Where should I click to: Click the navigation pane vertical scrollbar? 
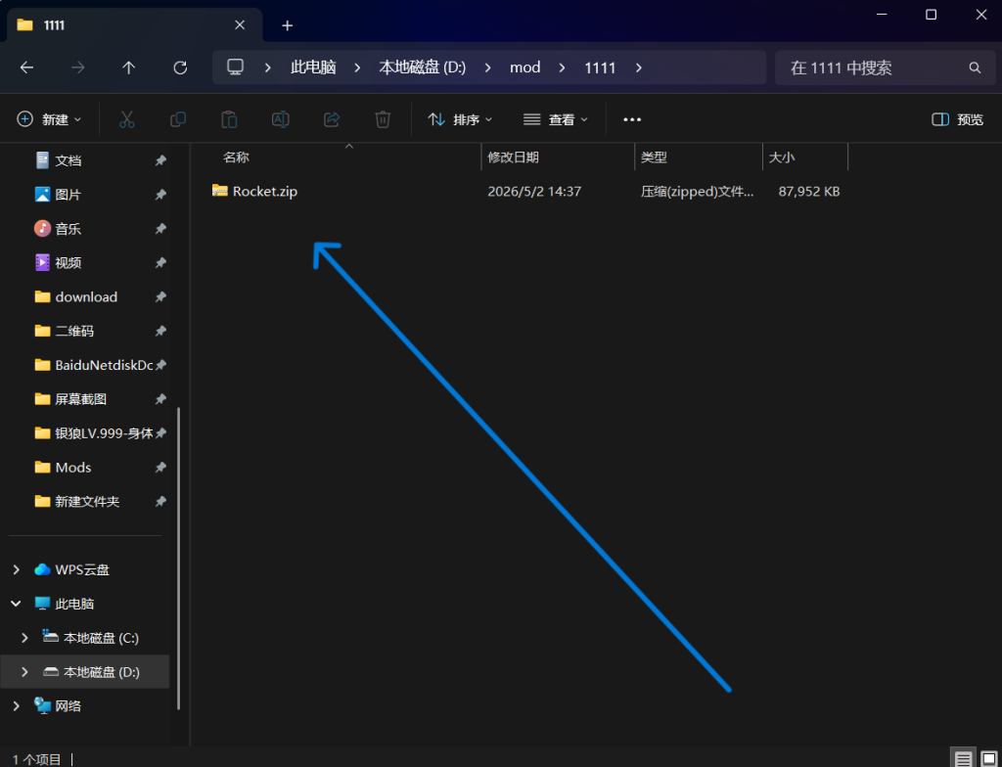(178, 560)
